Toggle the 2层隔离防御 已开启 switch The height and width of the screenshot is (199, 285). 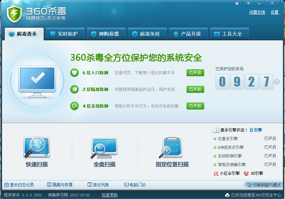click(x=195, y=90)
